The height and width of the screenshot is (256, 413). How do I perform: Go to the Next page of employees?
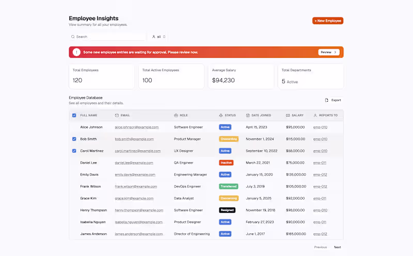[x=338, y=247]
